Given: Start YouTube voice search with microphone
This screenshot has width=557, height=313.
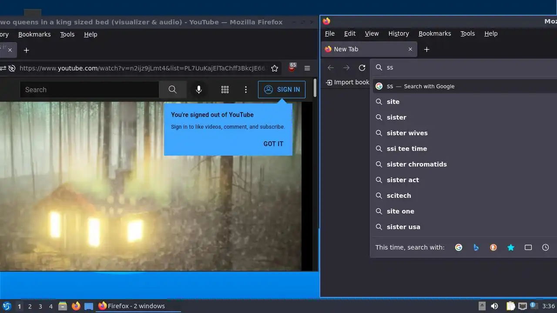Looking at the screenshot, I should (x=199, y=90).
